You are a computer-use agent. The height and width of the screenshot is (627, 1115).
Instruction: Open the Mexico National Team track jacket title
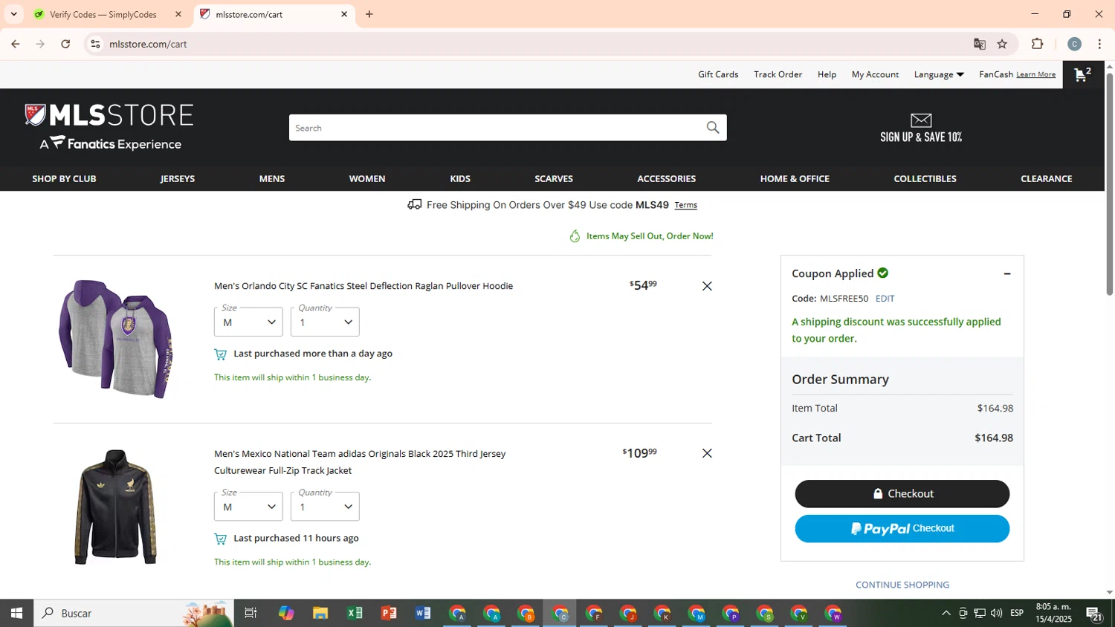coord(360,462)
